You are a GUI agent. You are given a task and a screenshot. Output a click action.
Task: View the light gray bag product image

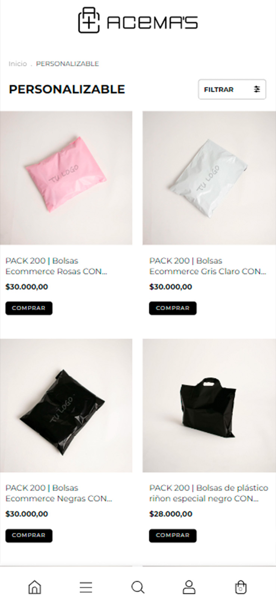[x=209, y=178]
